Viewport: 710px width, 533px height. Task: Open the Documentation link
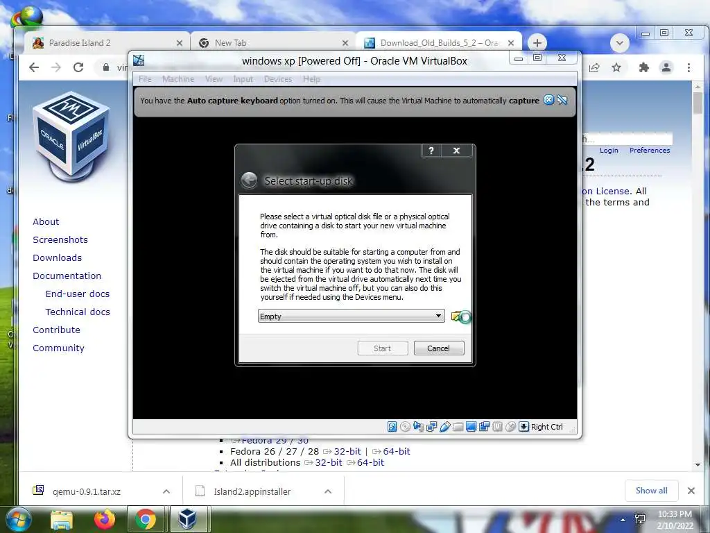coord(67,276)
